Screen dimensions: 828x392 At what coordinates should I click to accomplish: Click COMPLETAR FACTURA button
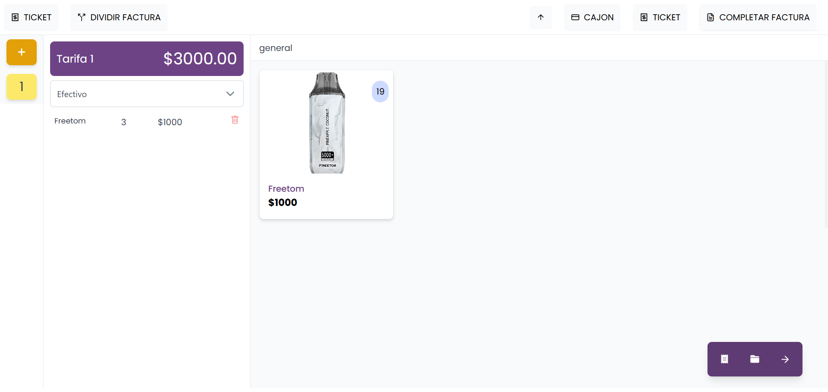758,17
